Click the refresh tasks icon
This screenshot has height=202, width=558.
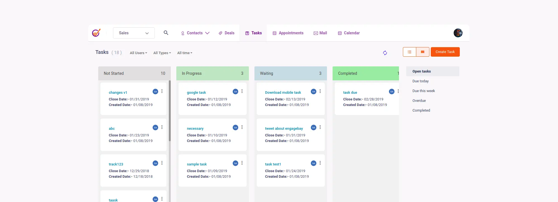(385, 53)
